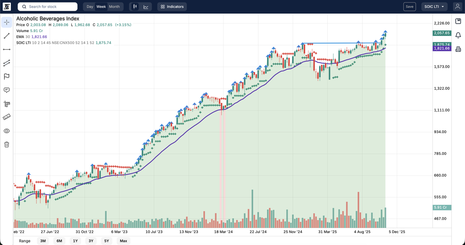Screen dimensions: 465x245
Task: Set range to 3Y
Action: [x=91, y=241]
